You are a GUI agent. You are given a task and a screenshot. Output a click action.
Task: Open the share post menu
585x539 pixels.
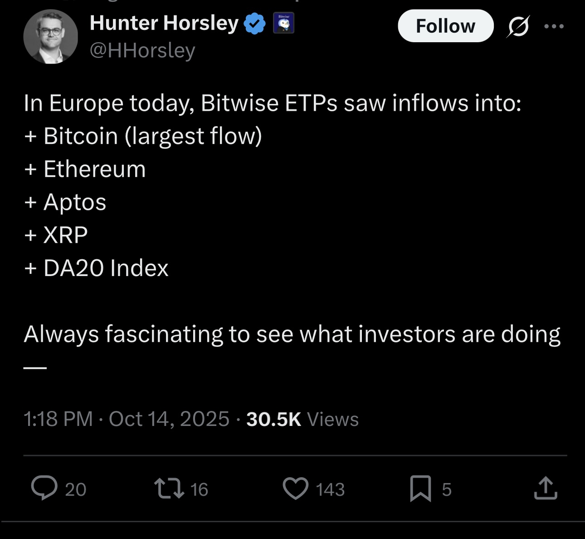546,489
